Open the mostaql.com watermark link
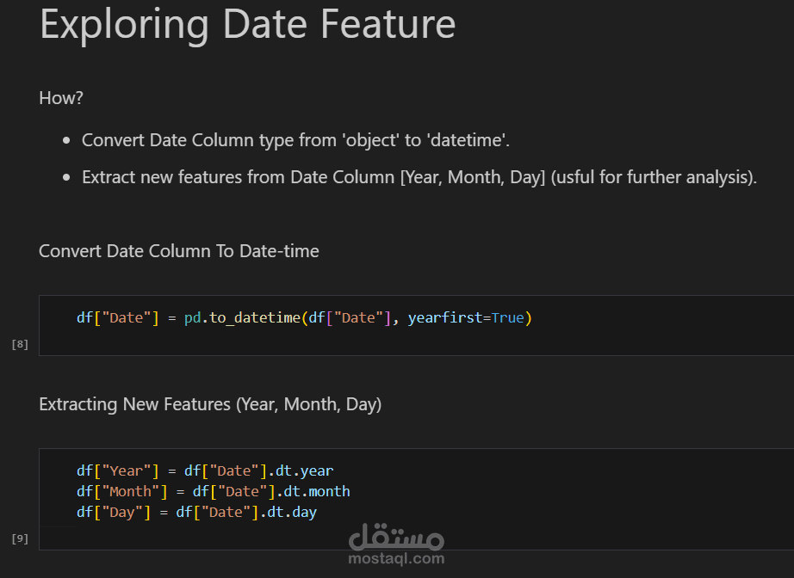This screenshot has height=578, width=794. 396,559
